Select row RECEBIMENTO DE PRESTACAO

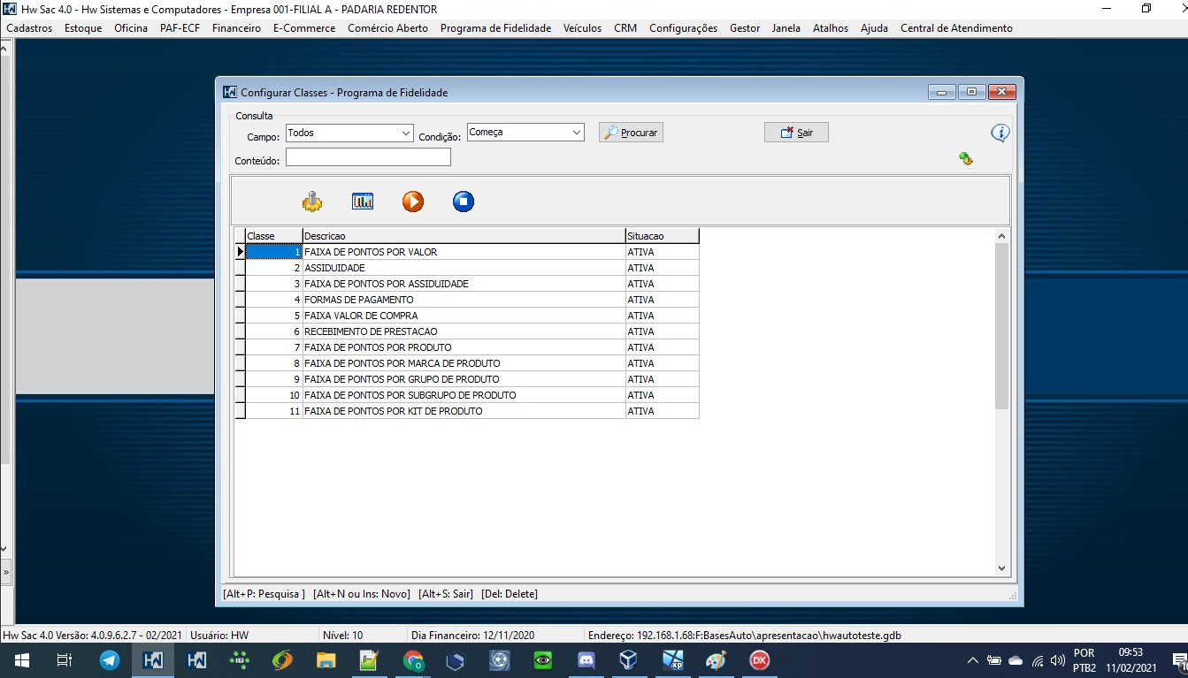coord(466,331)
